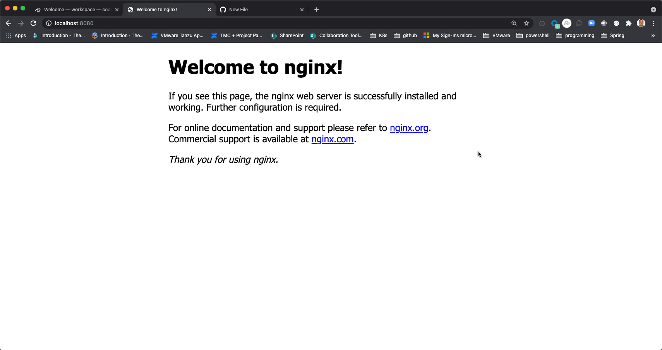Image resolution: width=662 pixels, height=350 pixels.
Task: Open the eyeglasses extension icon
Action: (567, 23)
